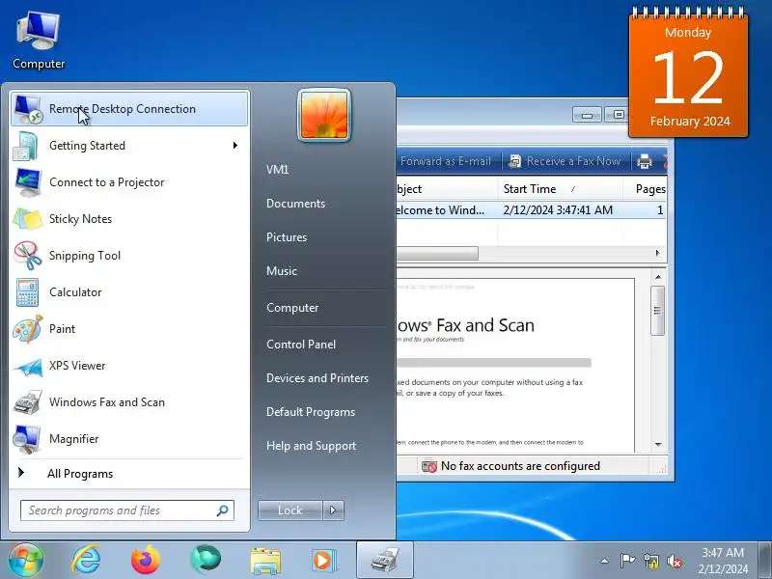Click the user account flower picture

click(324, 115)
